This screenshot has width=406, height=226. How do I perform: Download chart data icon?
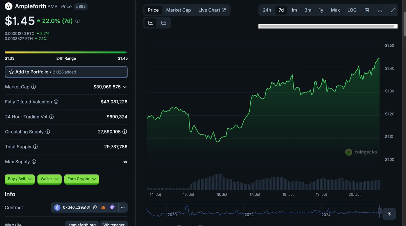(x=380, y=10)
